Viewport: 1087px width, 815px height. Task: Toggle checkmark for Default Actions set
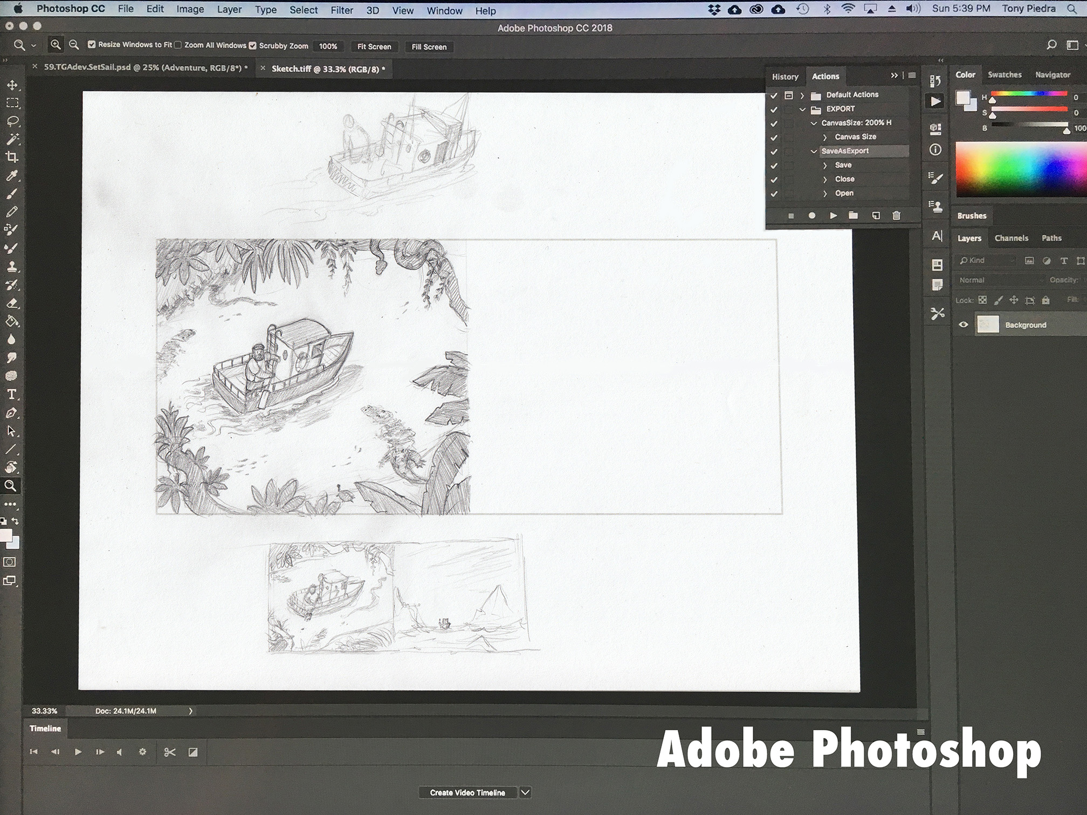click(x=774, y=95)
